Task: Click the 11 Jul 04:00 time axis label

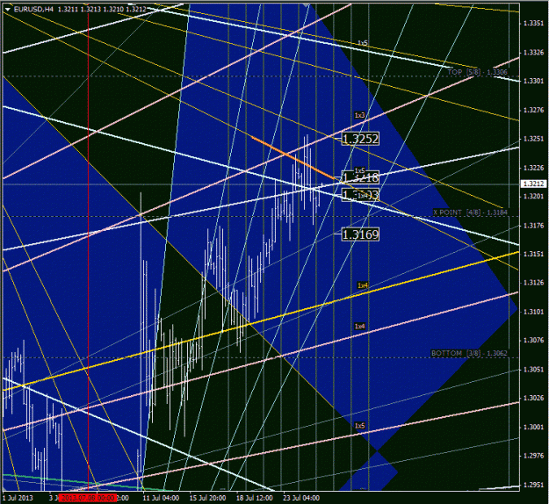Action: pyautogui.click(x=161, y=498)
